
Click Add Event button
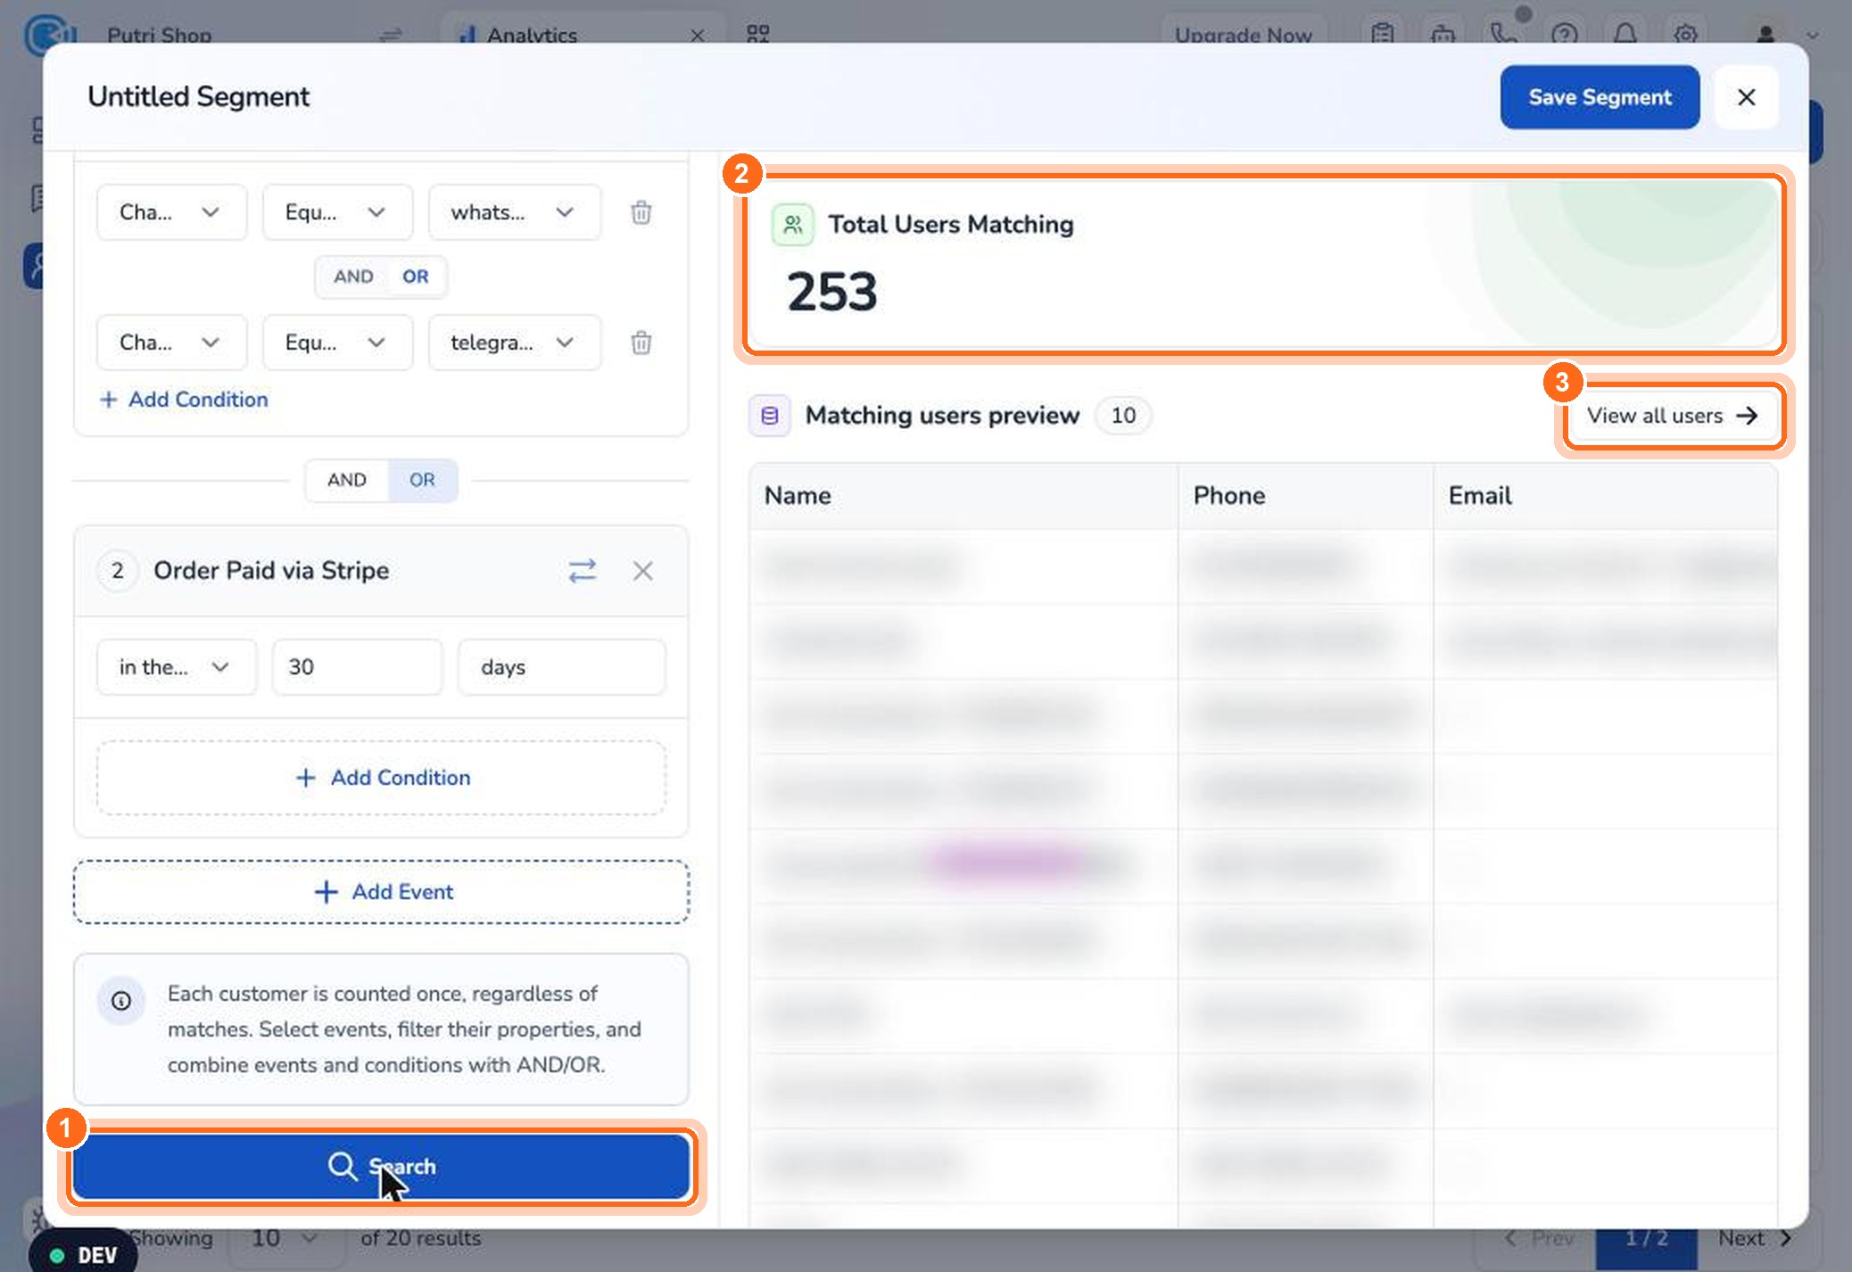[381, 892]
